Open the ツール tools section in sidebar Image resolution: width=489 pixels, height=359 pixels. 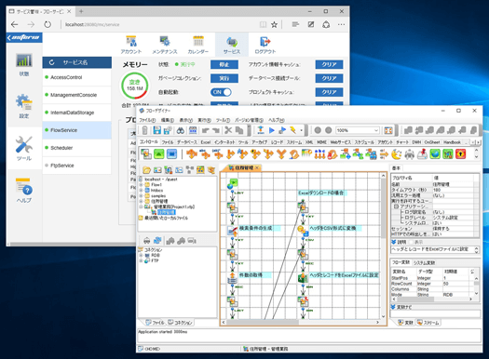click(24, 149)
